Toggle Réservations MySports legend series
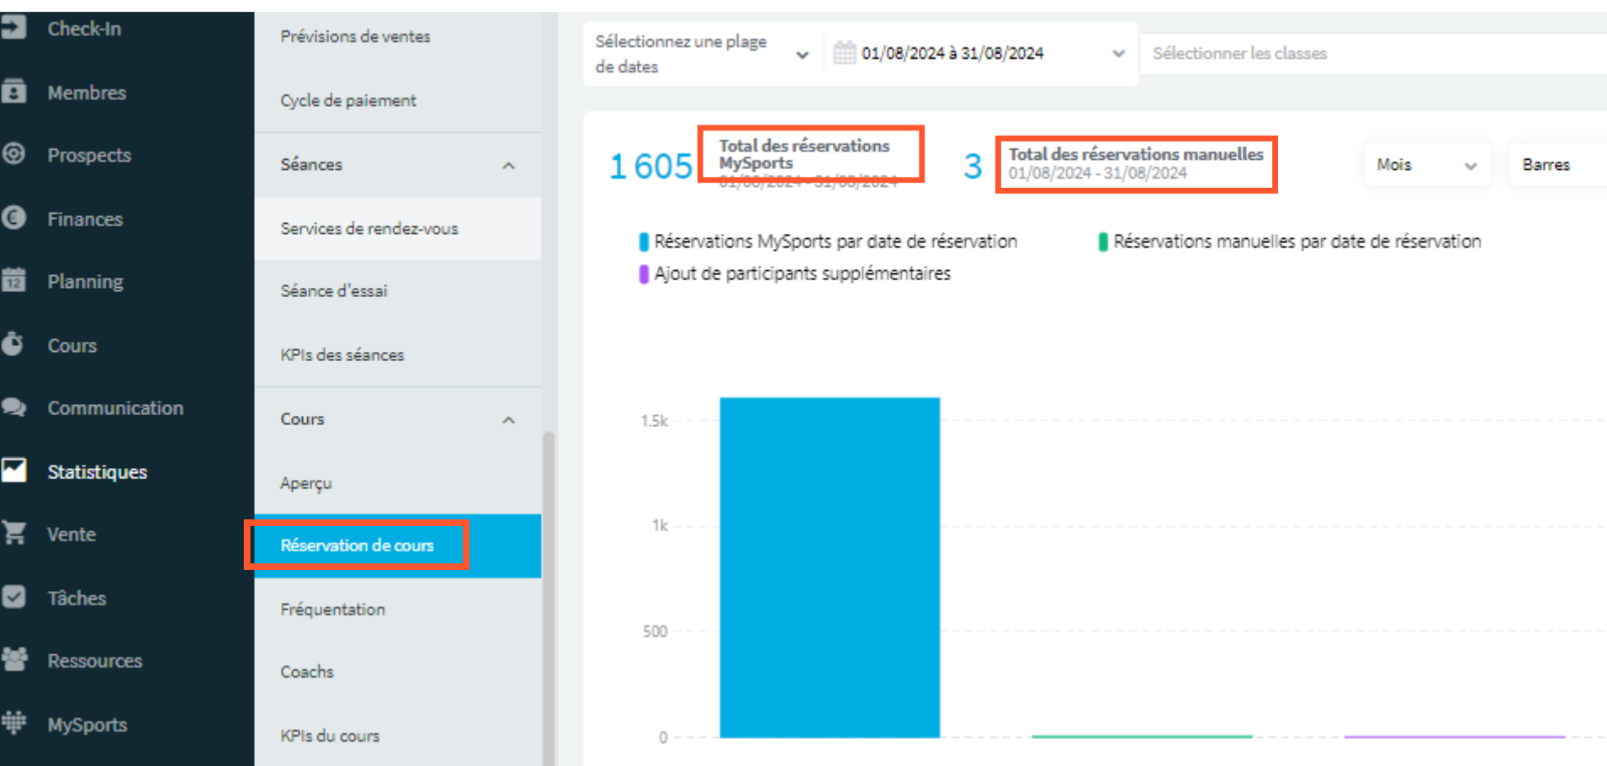 click(828, 242)
